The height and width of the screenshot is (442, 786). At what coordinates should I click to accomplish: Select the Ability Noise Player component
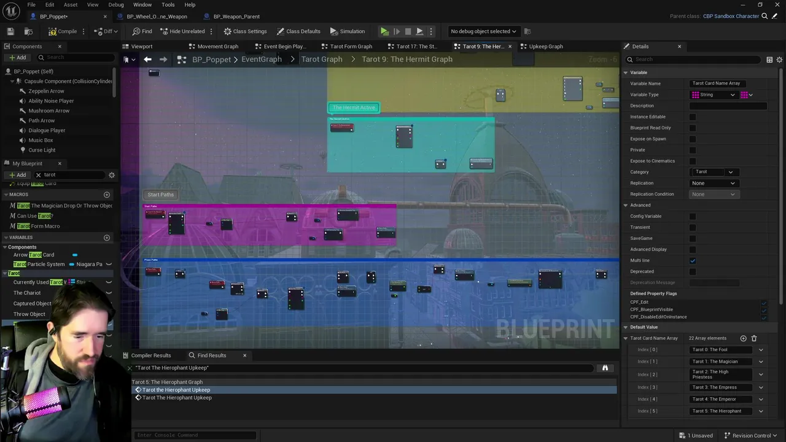(51, 101)
